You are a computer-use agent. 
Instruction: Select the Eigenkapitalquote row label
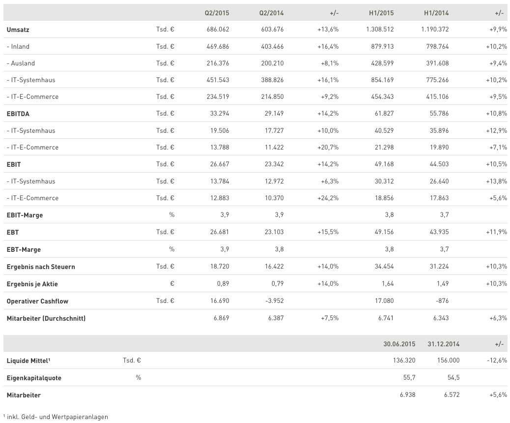pyautogui.click(x=34, y=378)
